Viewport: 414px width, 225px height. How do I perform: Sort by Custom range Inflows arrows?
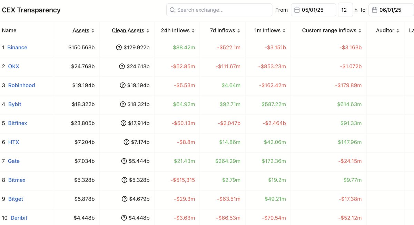pyautogui.click(x=360, y=31)
